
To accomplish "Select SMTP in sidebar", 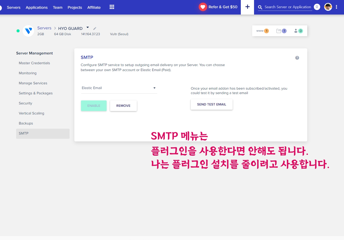I will (x=43, y=134).
